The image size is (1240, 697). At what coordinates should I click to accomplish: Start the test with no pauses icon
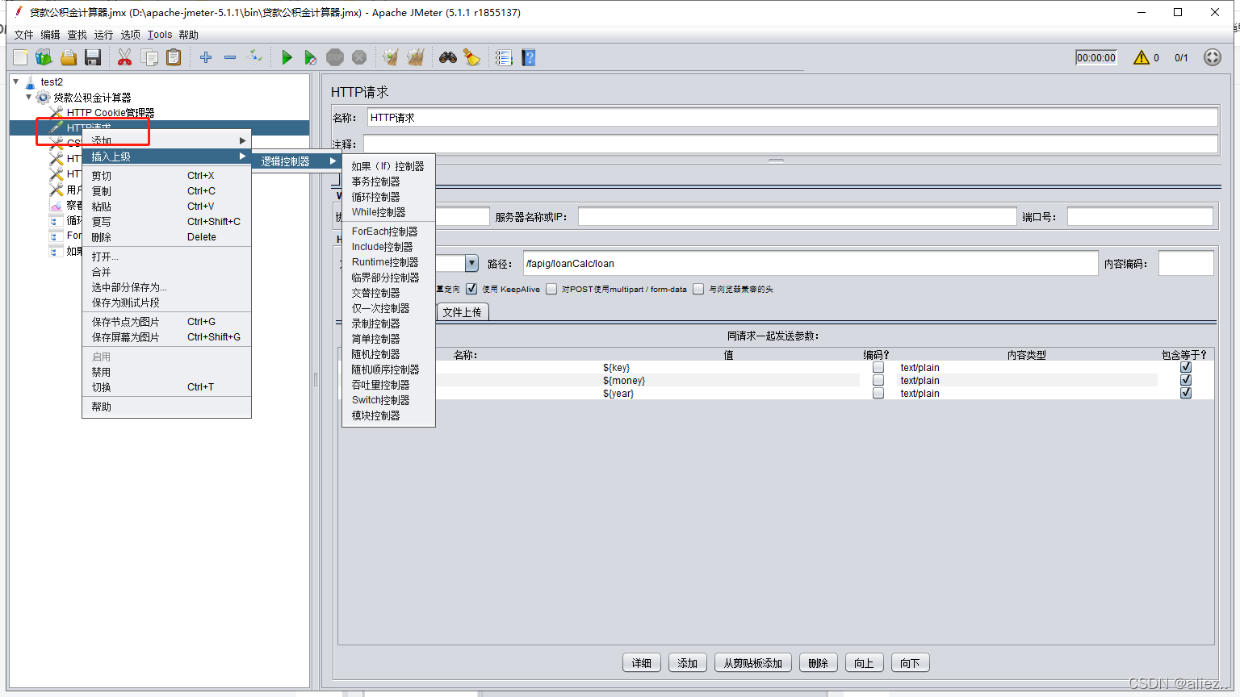click(311, 57)
